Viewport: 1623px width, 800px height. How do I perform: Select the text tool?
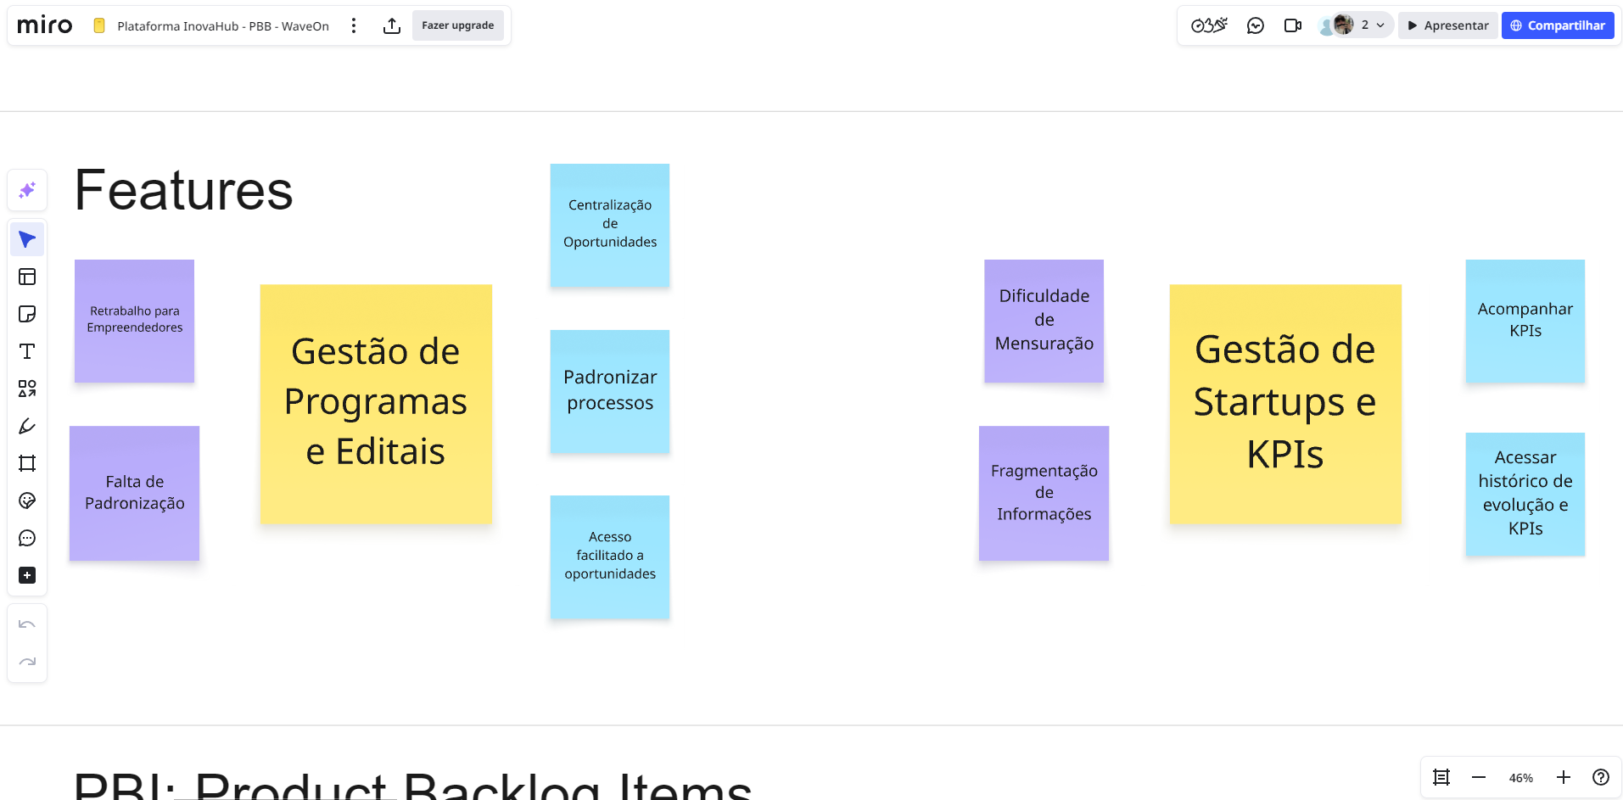click(27, 351)
